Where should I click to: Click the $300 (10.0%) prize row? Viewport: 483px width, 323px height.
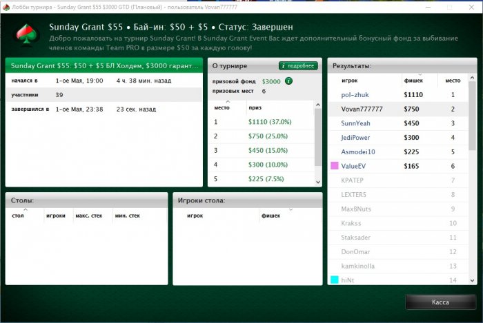[262, 165]
